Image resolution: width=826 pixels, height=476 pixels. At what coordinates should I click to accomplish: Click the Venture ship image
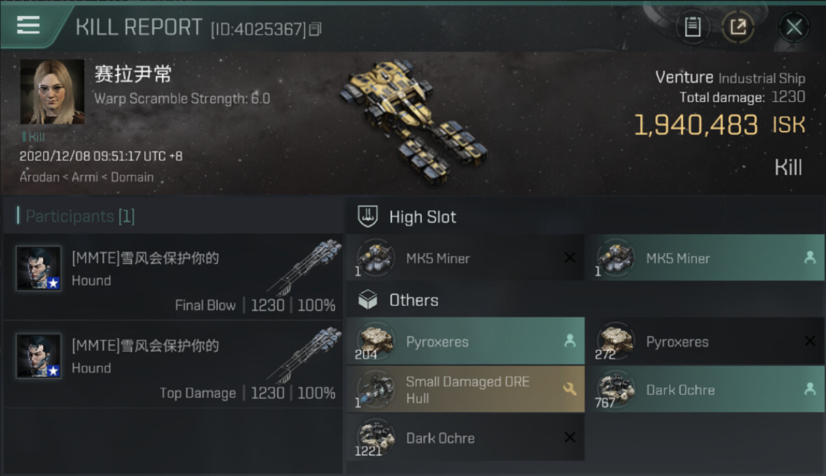pyautogui.click(x=414, y=121)
